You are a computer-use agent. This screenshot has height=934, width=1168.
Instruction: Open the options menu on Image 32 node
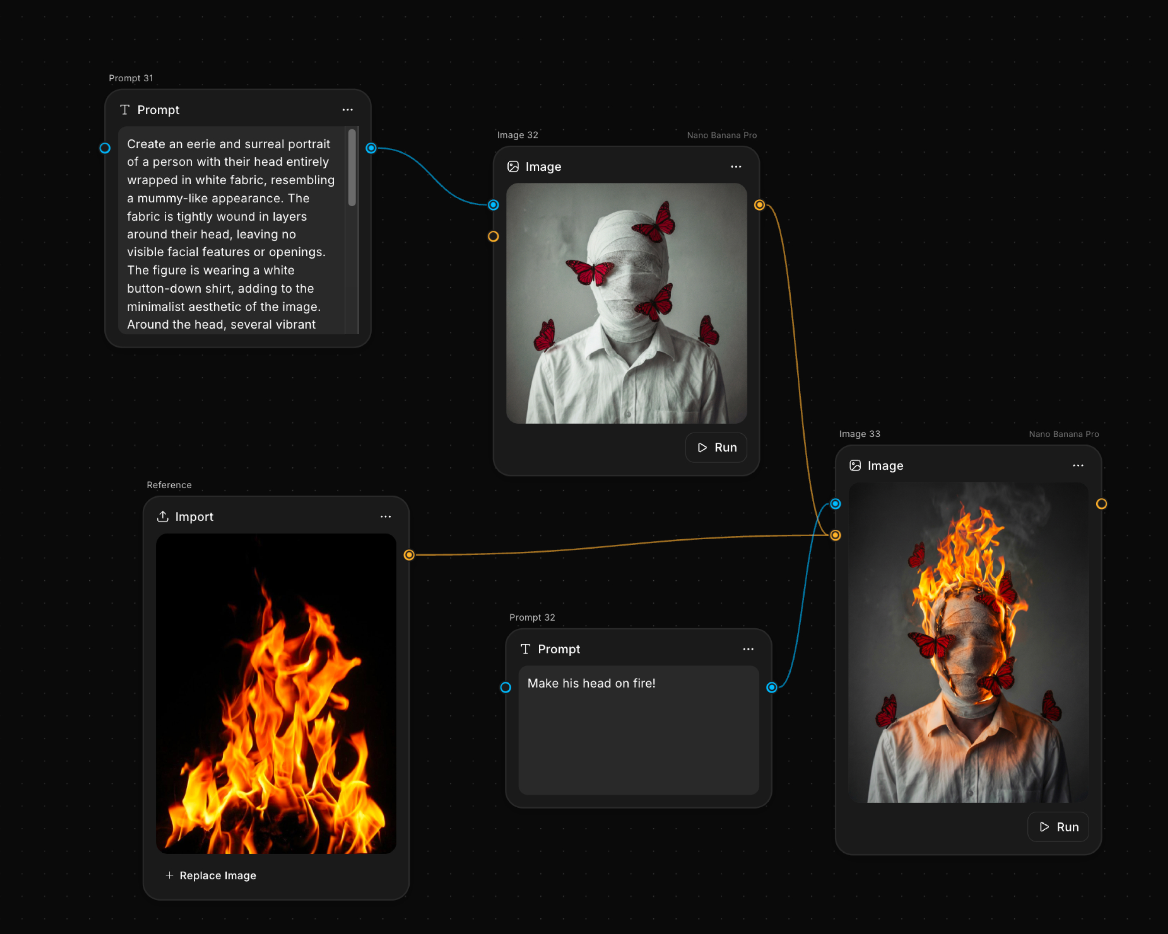736,167
